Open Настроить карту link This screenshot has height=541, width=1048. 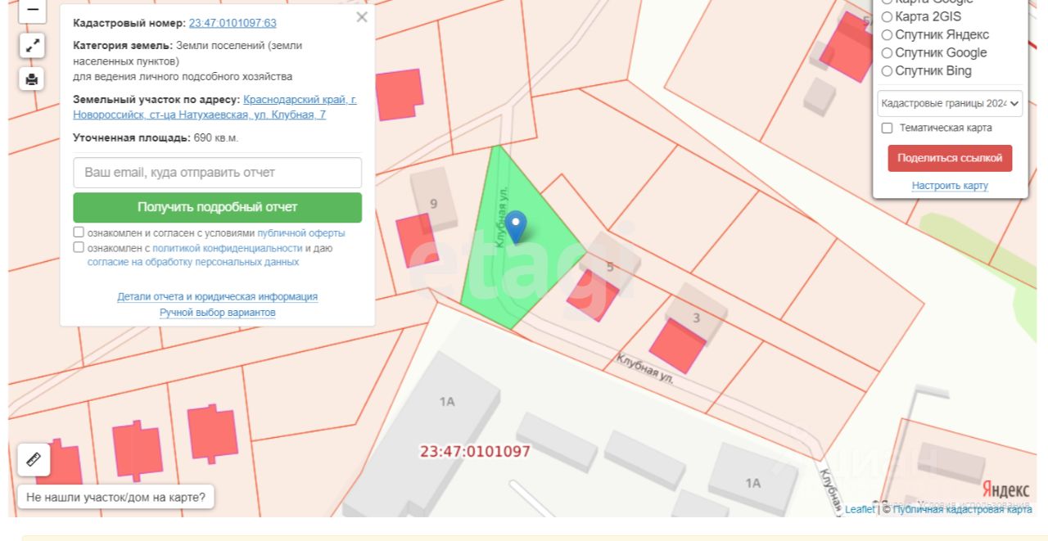(950, 186)
